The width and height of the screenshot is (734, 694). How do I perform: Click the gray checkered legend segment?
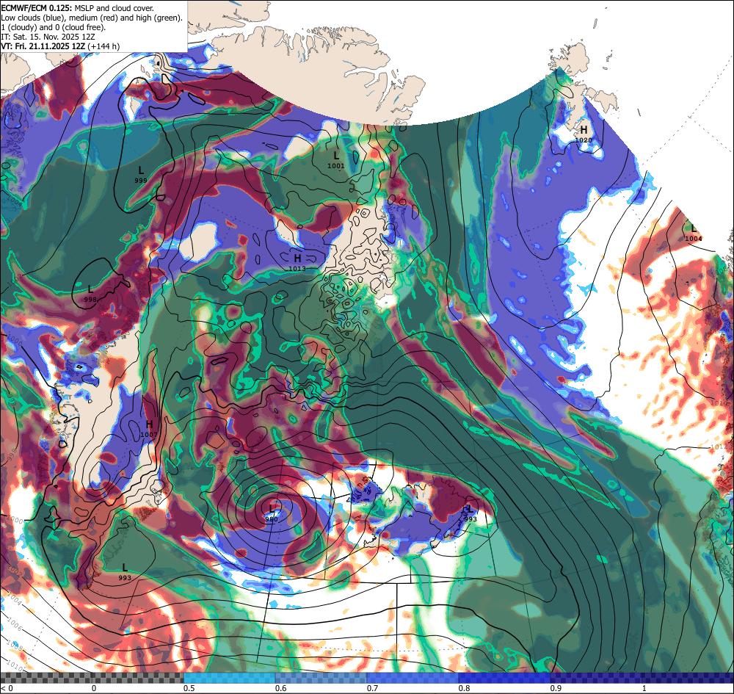point(92,678)
